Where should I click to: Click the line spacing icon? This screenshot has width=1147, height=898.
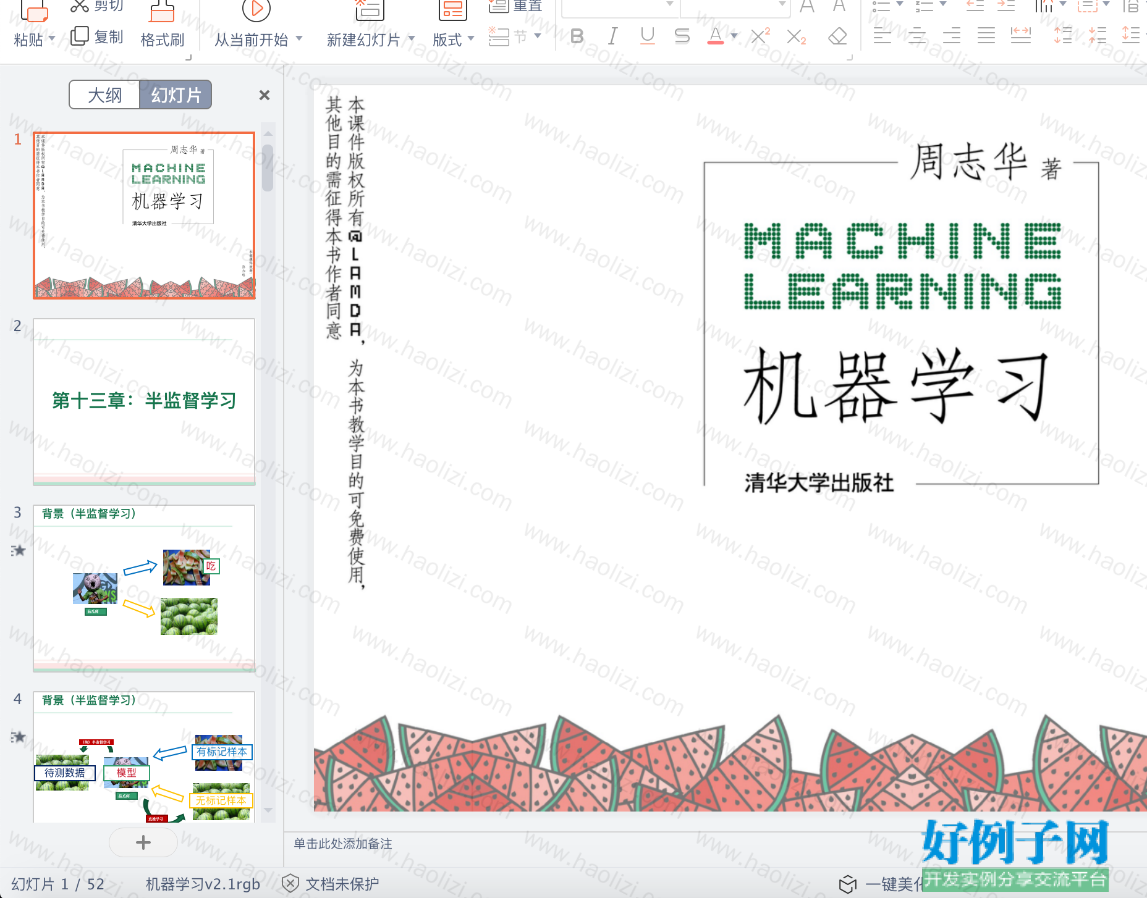1131,35
